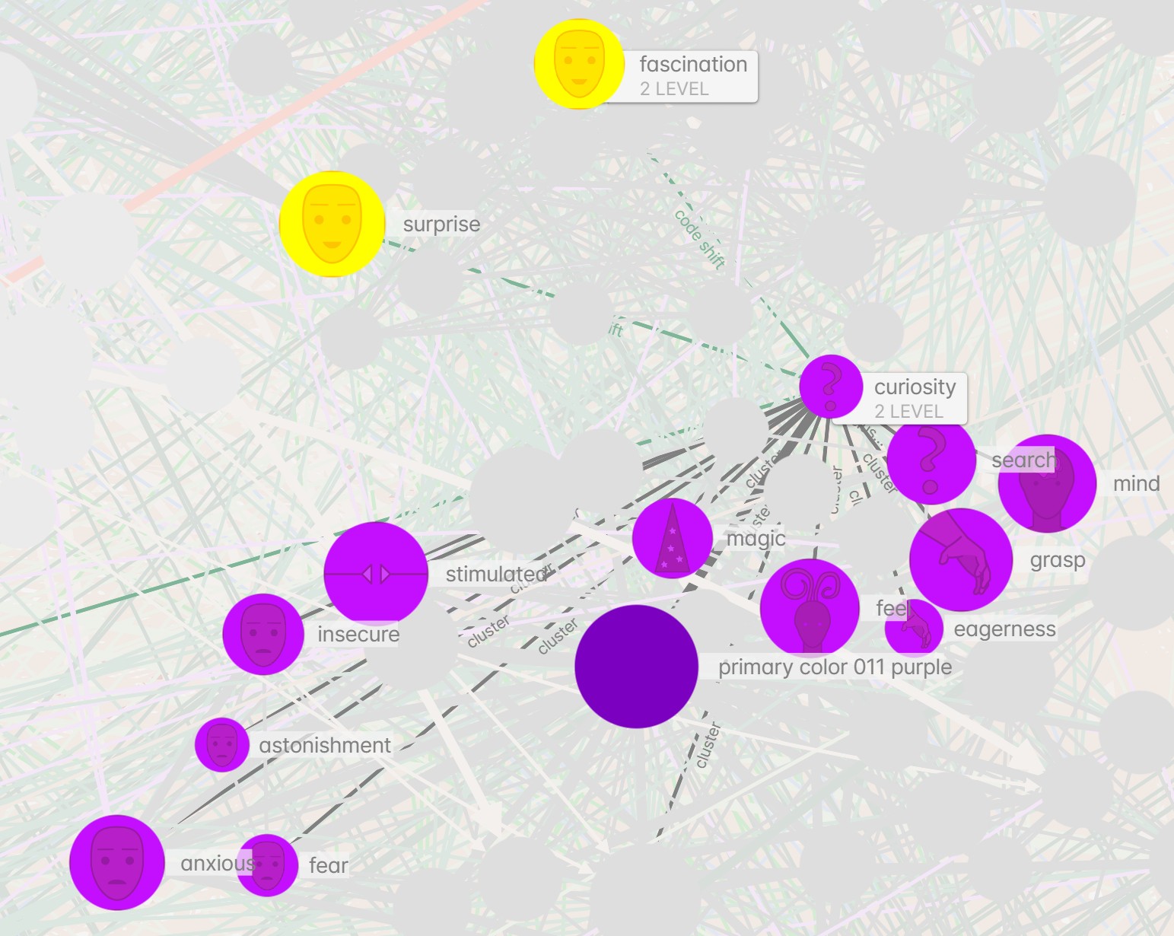Viewport: 1174px width, 936px height.
Task: Select the grasp hand node
Action: click(961, 560)
